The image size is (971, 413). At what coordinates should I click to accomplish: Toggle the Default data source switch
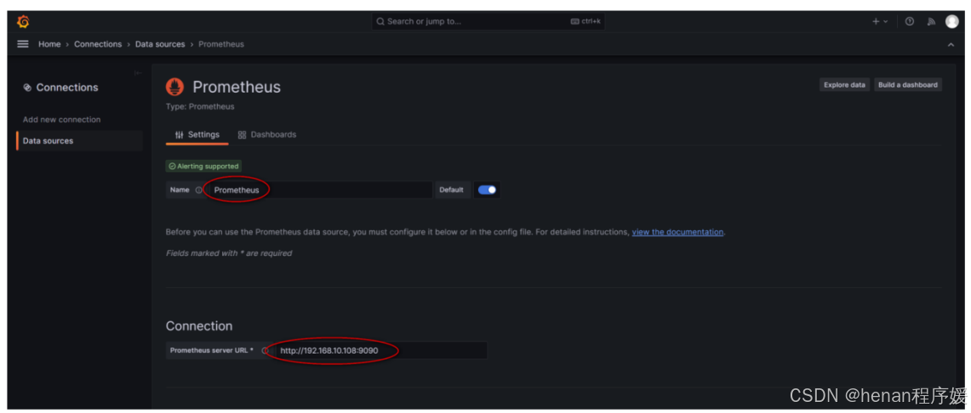coord(488,190)
